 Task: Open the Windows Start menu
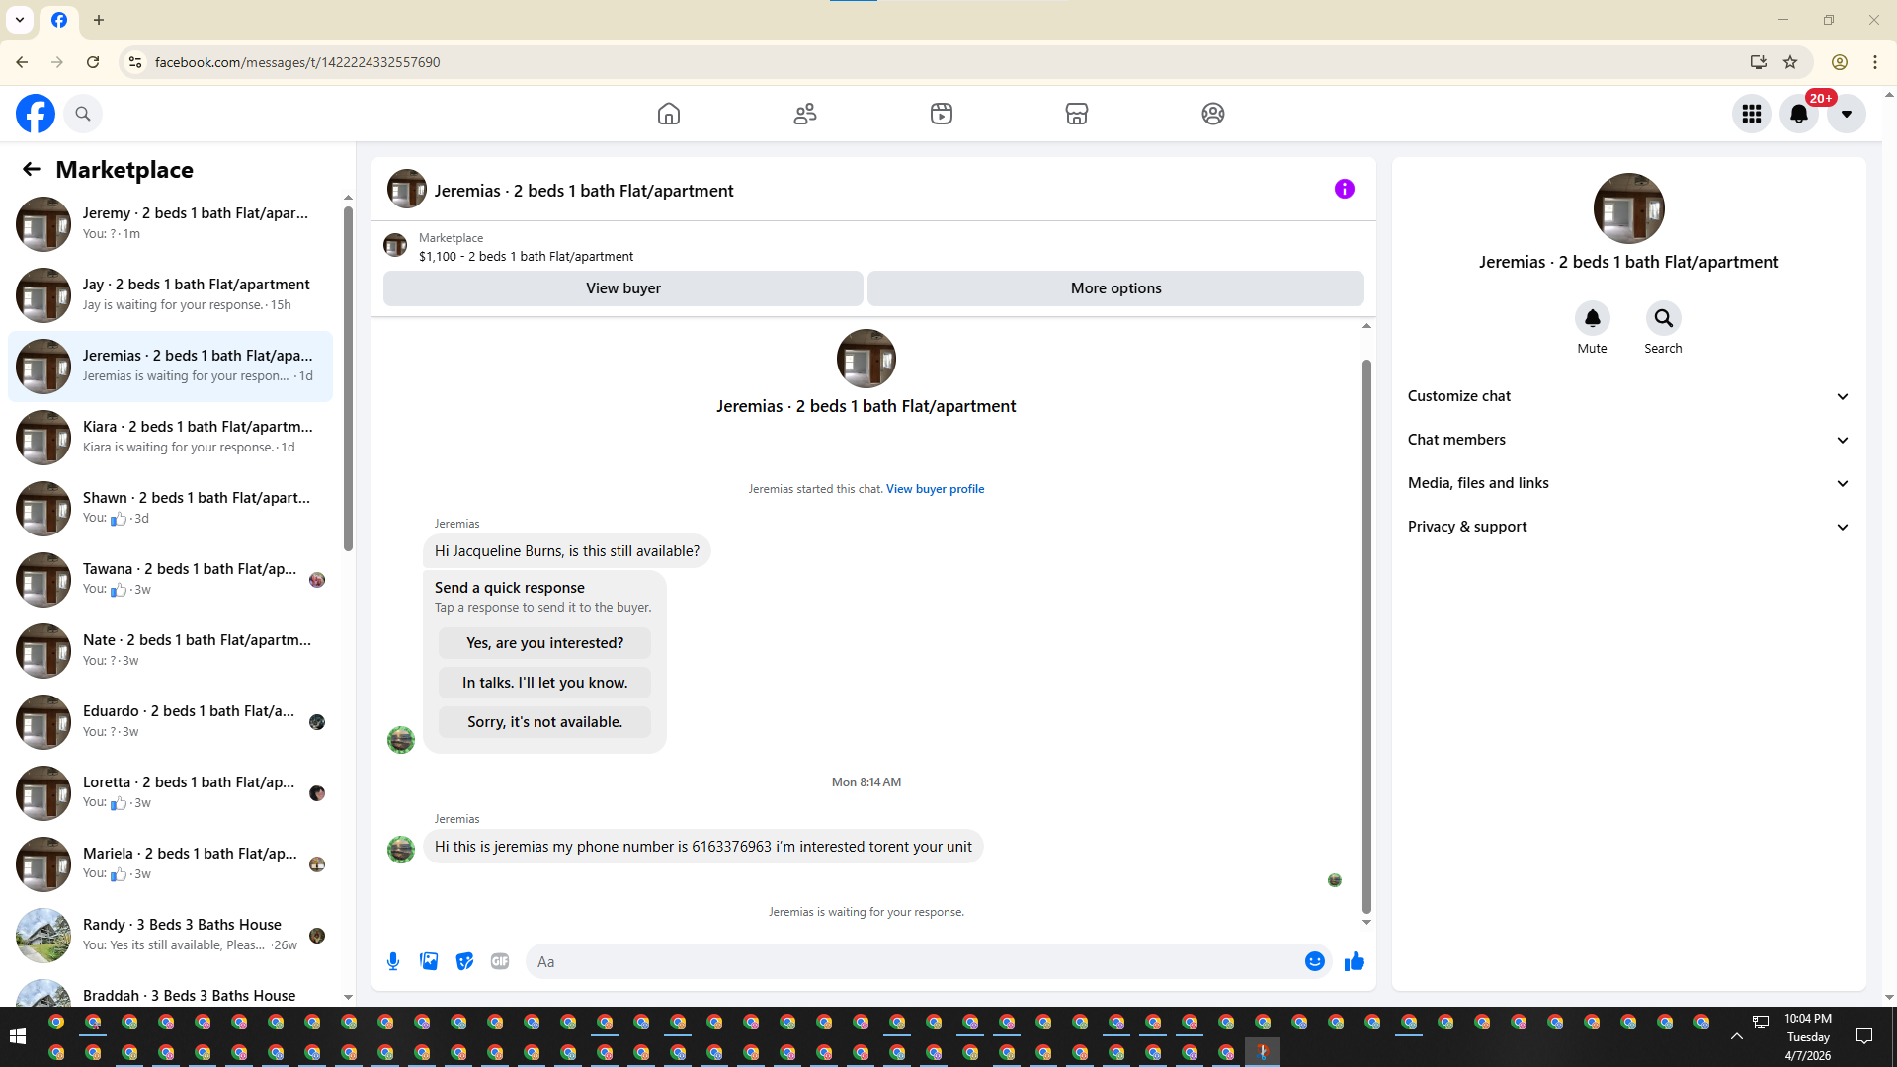tap(17, 1036)
